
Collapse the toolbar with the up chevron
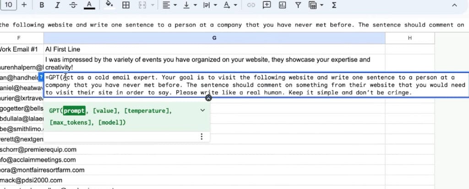tap(454, 5)
